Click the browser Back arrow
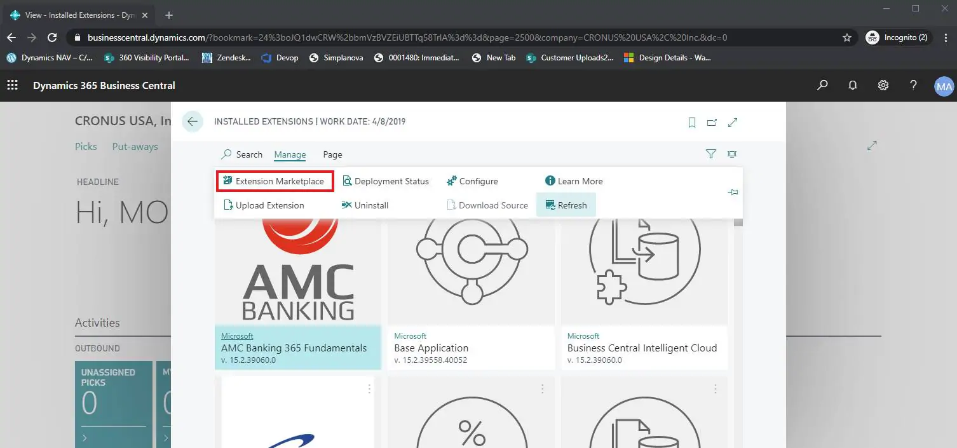957x448 pixels. pyautogui.click(x=11, y=37)
